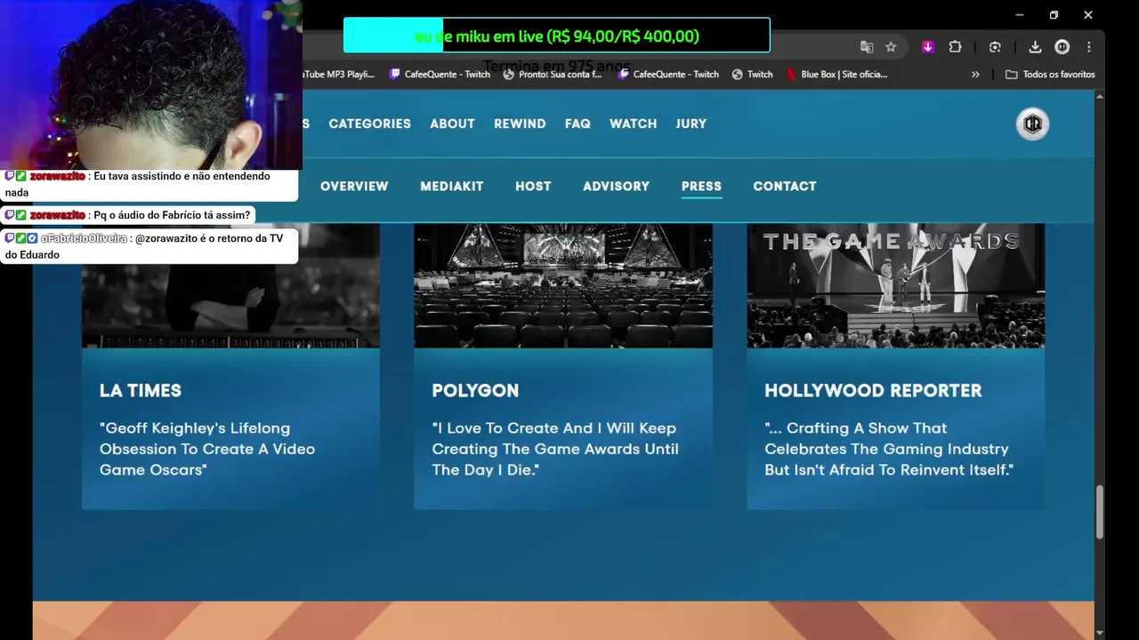
Task: Open the Chrome three-dot menu
Action: tap(1088, 47)
